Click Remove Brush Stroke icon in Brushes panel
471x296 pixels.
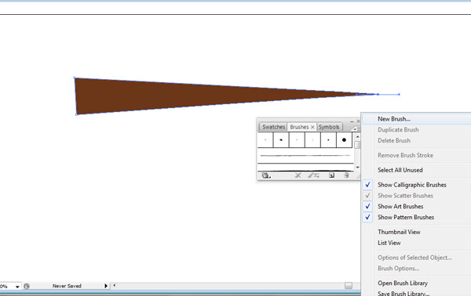[x=298, y=175]
